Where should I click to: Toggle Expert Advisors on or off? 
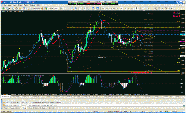click(51, 8)
